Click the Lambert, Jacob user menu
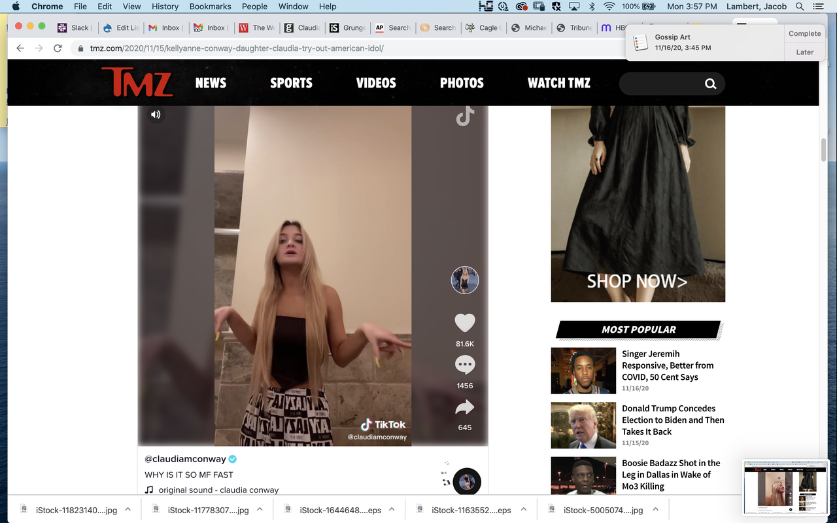Viewport: 837px width, 523px height. (x=756, y=7)
